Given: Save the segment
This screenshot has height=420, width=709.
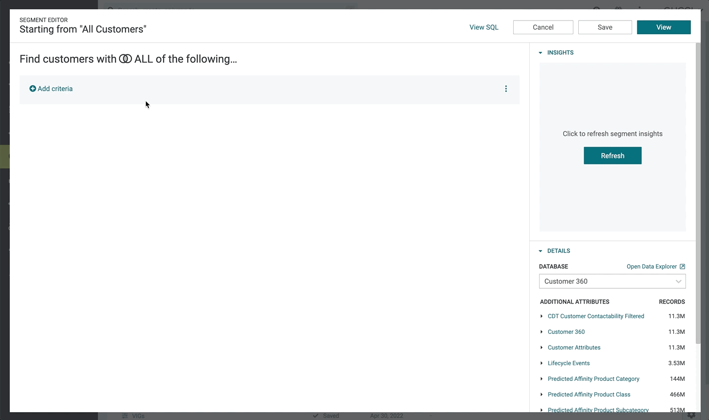Looking at the screenshot, I should click(605, 27).
